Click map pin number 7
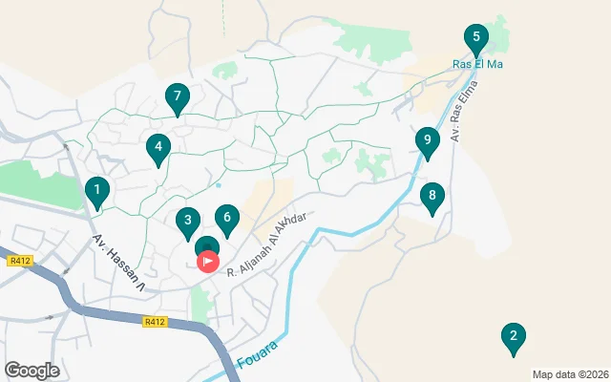 click(x=178, y=99)
